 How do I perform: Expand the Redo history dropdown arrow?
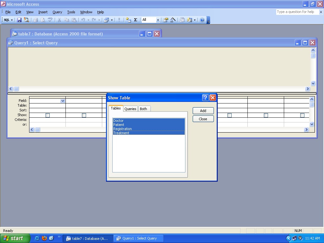click(x=99, y=20)
